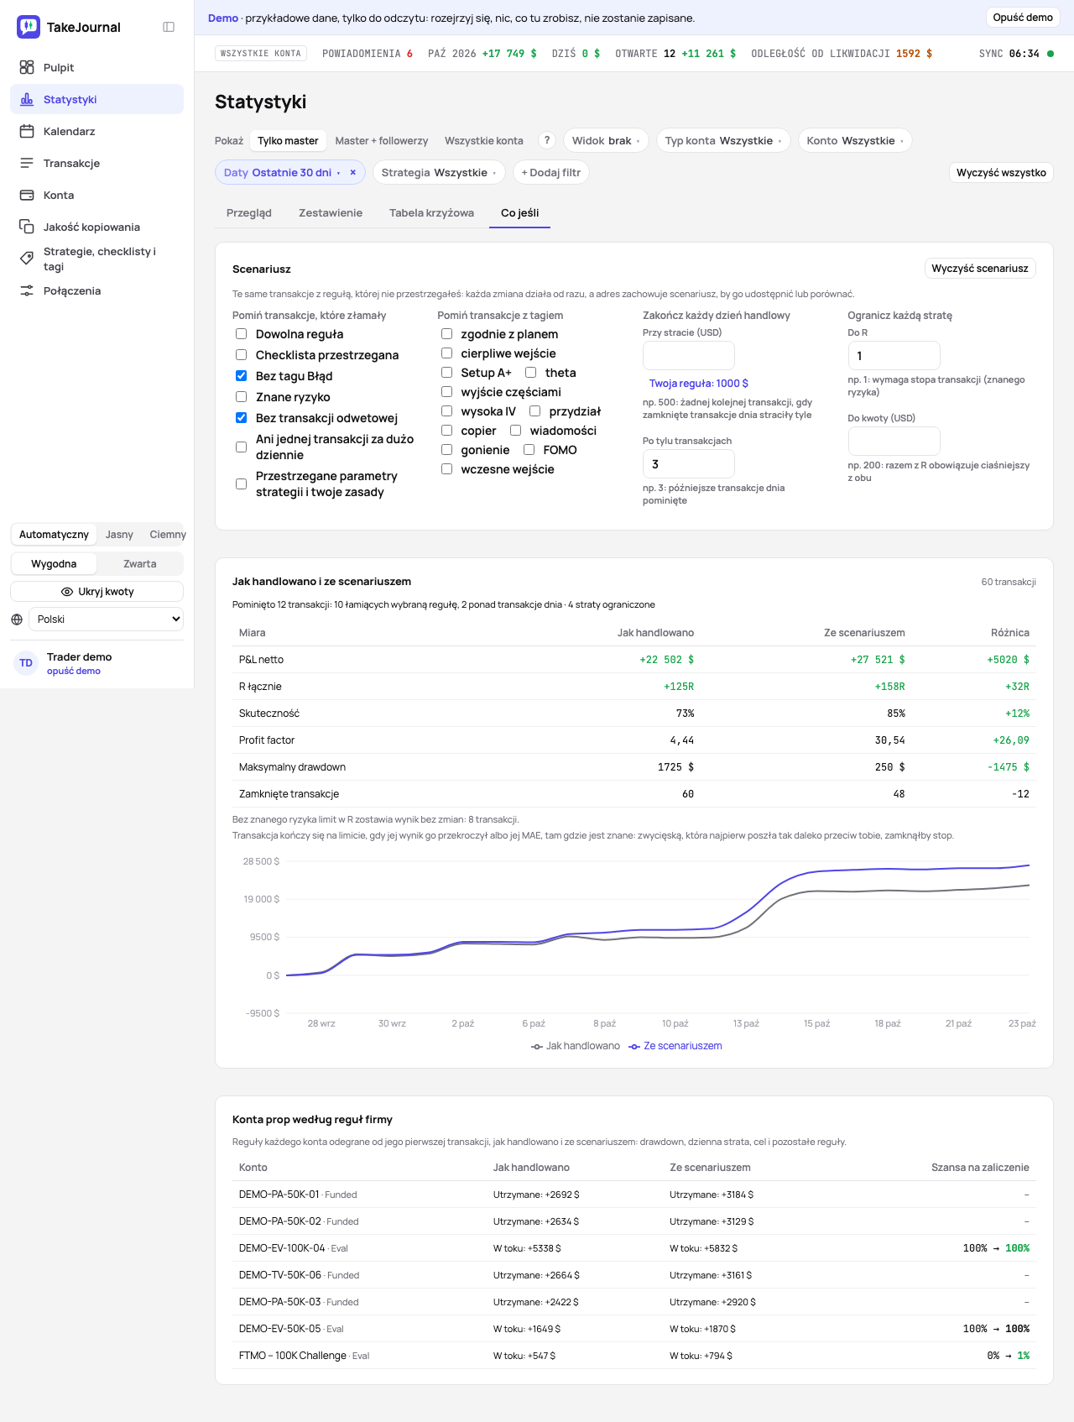The width and height of the screenshot is (1074, 1422).
Task: Click the TakeJournal logo icon
Action: click(29, 27)
